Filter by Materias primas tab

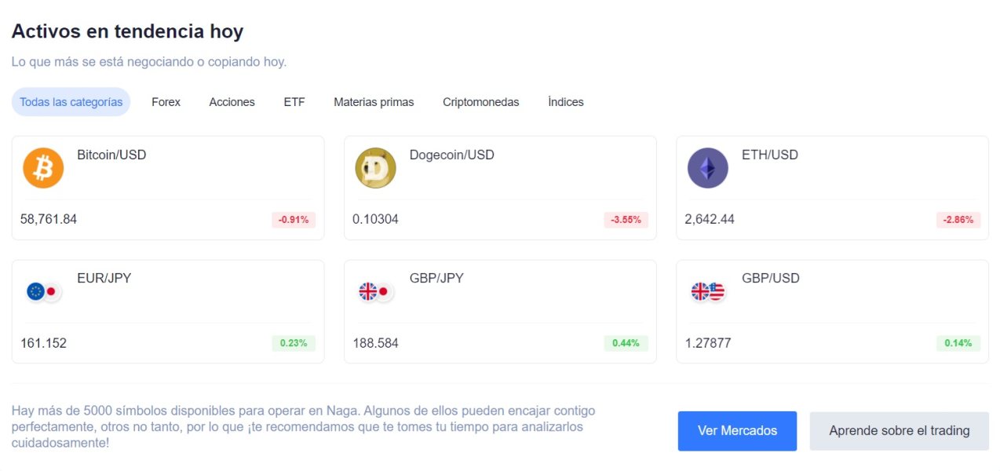pos(374,102)
